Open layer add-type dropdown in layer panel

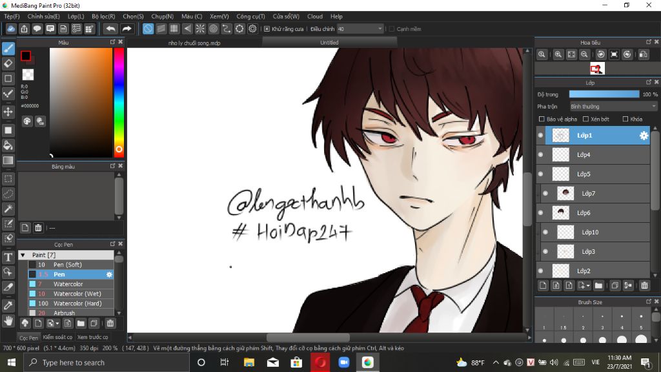pos(587,286)
